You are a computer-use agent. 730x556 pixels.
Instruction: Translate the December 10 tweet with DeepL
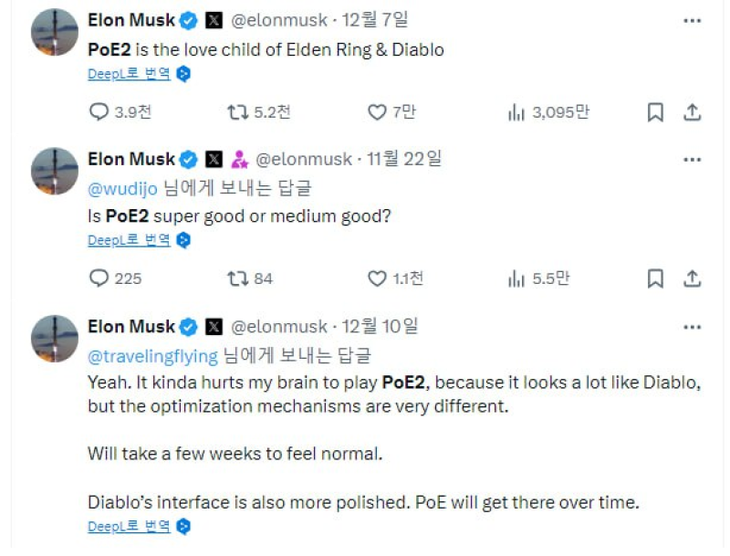pyautogui.click(x=129, y=527)
